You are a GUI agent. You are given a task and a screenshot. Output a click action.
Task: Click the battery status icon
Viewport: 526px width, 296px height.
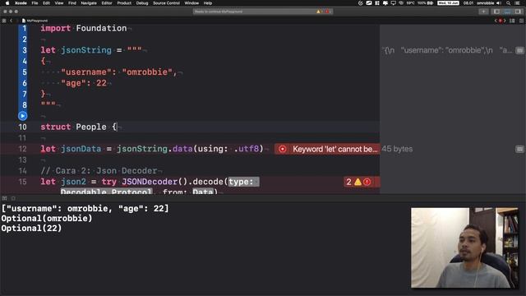click(x=430, y=3)
